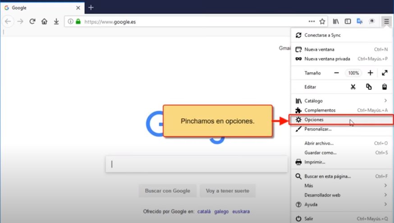Screen dimensions: 394x223
Task: Open a new tab with plus
Action: click(91, 8)
